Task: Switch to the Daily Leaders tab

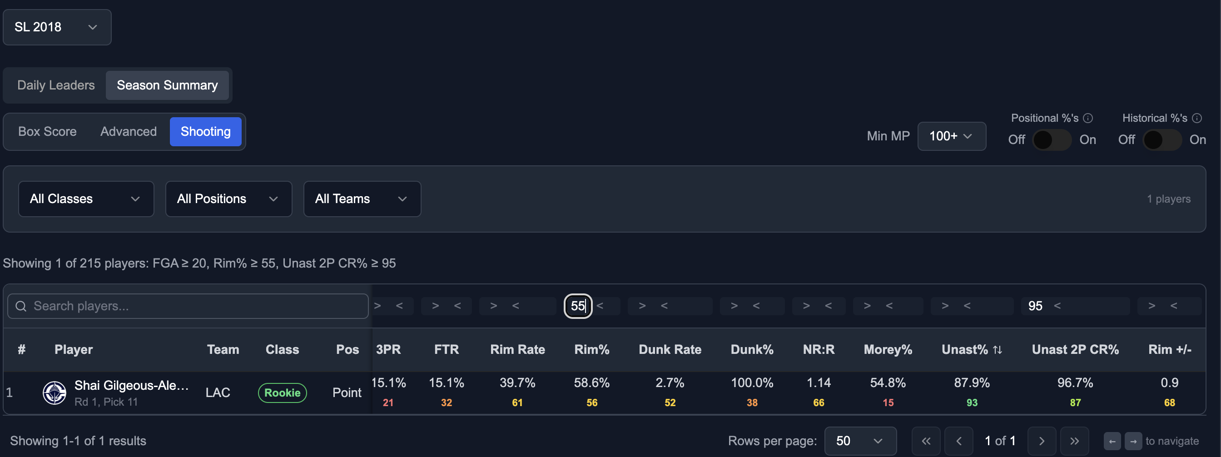Action: [x=56, y=85]
